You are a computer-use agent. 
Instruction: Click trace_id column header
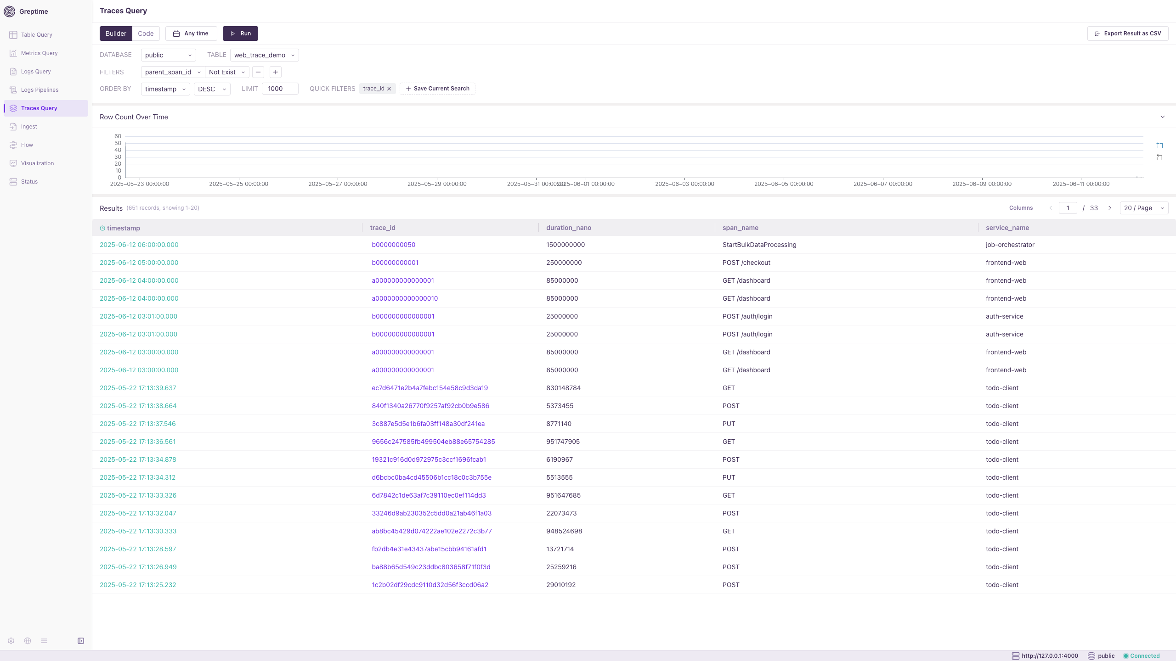pyautogui.click(x=383, y=228)
